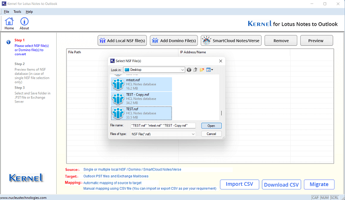The height and width of the screenshot is (200, 345).
Task: Click the File name input field
Action: [163, 126]
